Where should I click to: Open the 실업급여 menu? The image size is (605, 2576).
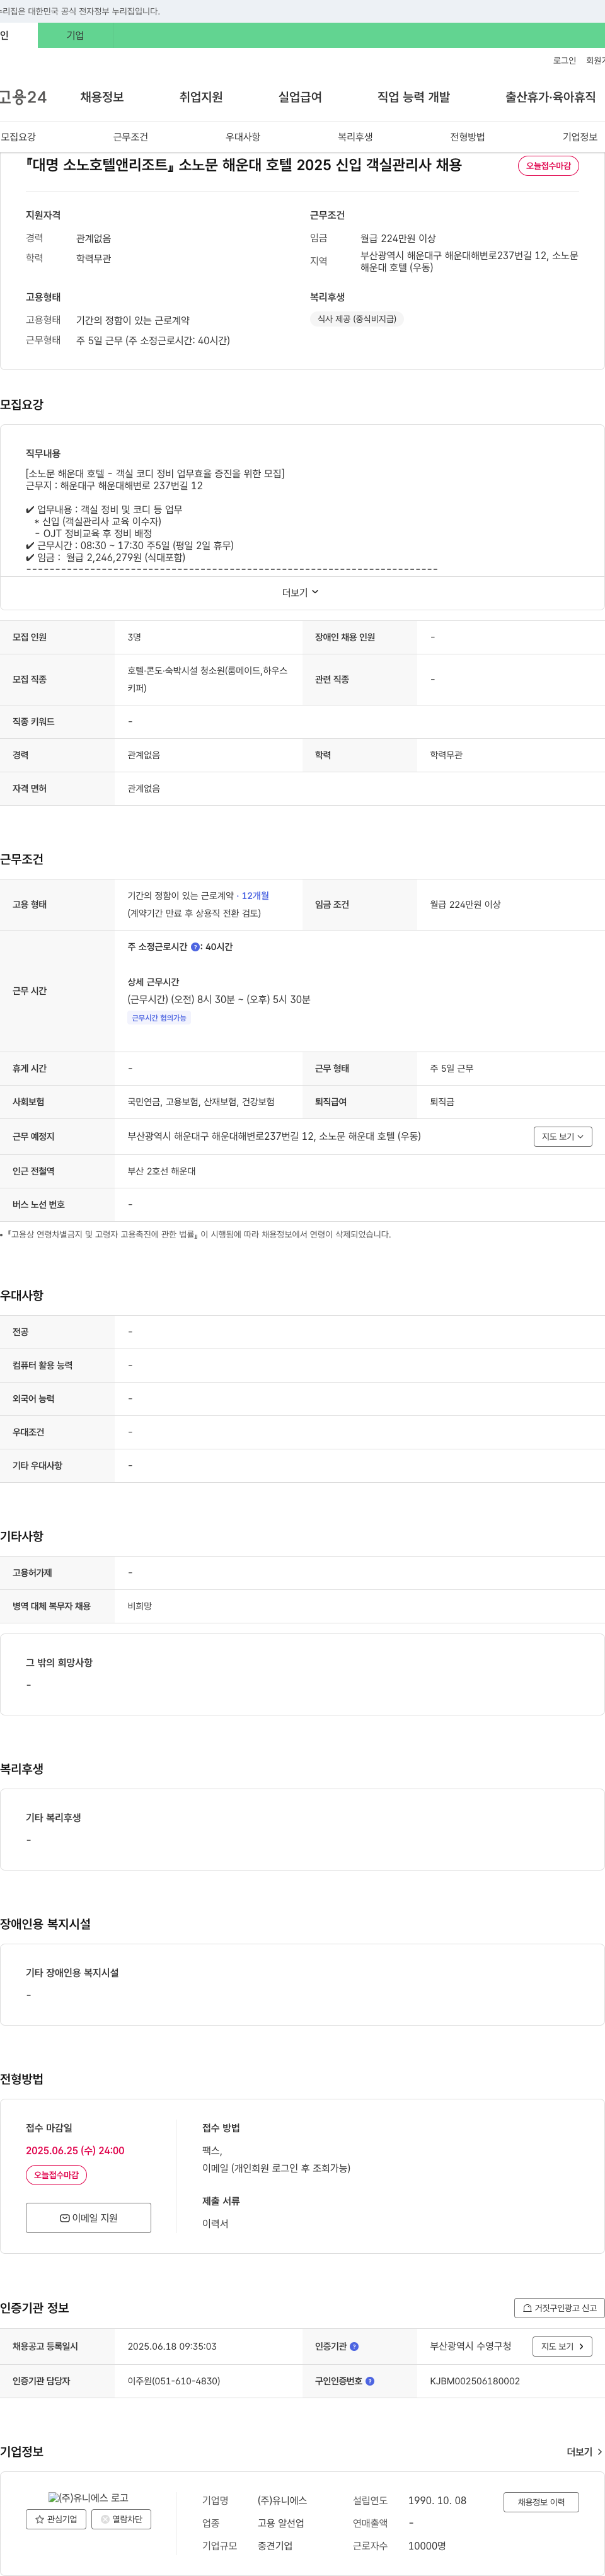click(300, 97)
